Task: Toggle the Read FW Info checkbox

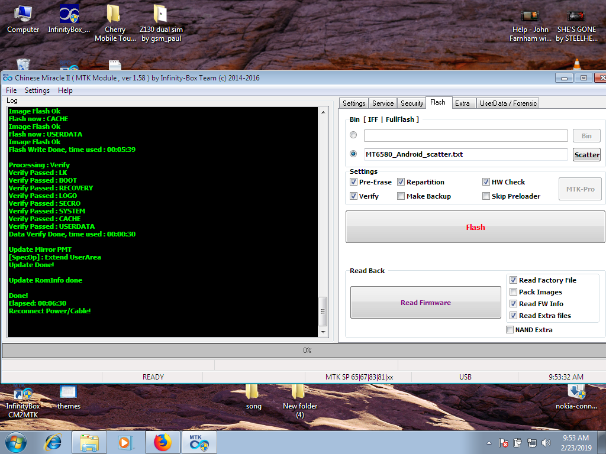Action: (513, 303)
